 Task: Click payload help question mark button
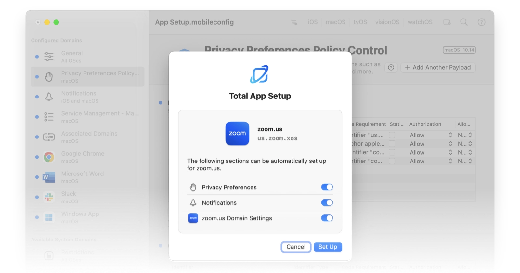[391, 68]
